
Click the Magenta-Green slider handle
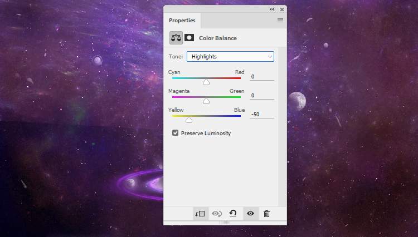click(206, 101)
